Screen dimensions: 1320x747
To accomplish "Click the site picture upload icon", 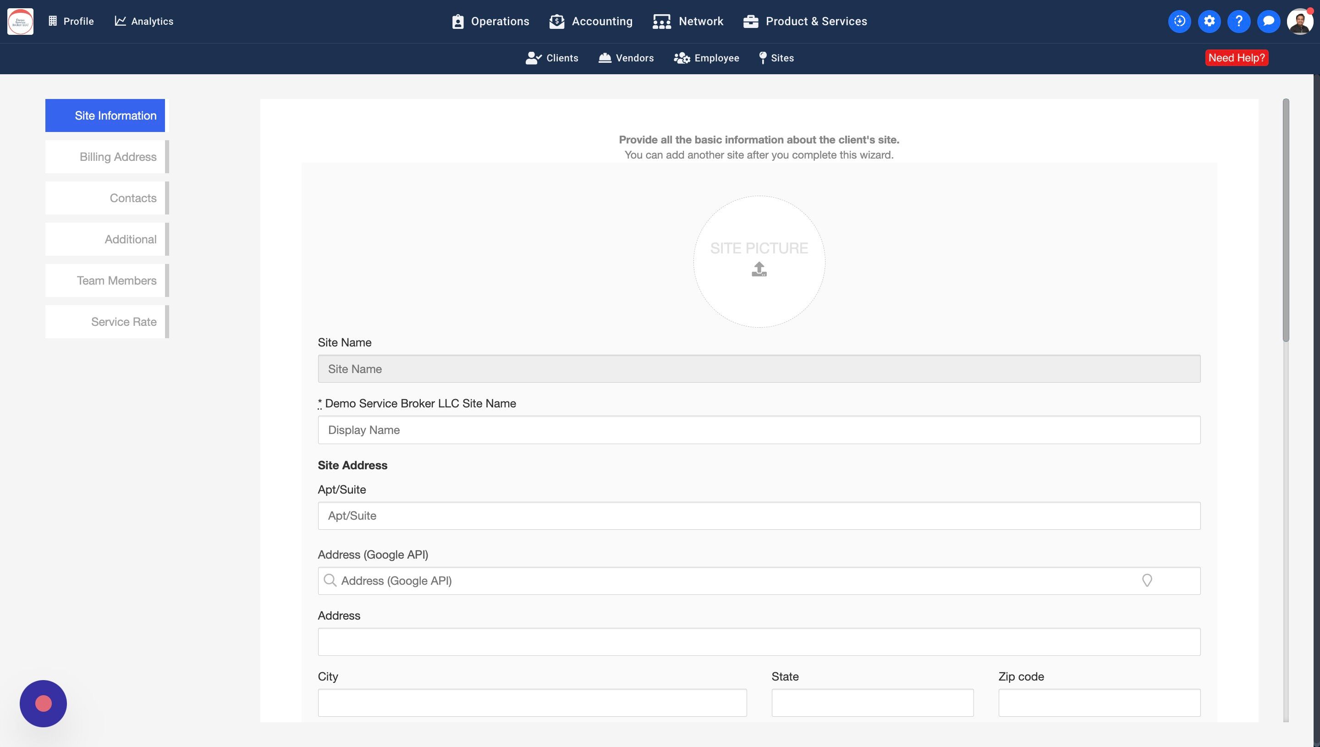I will [759, 269].
